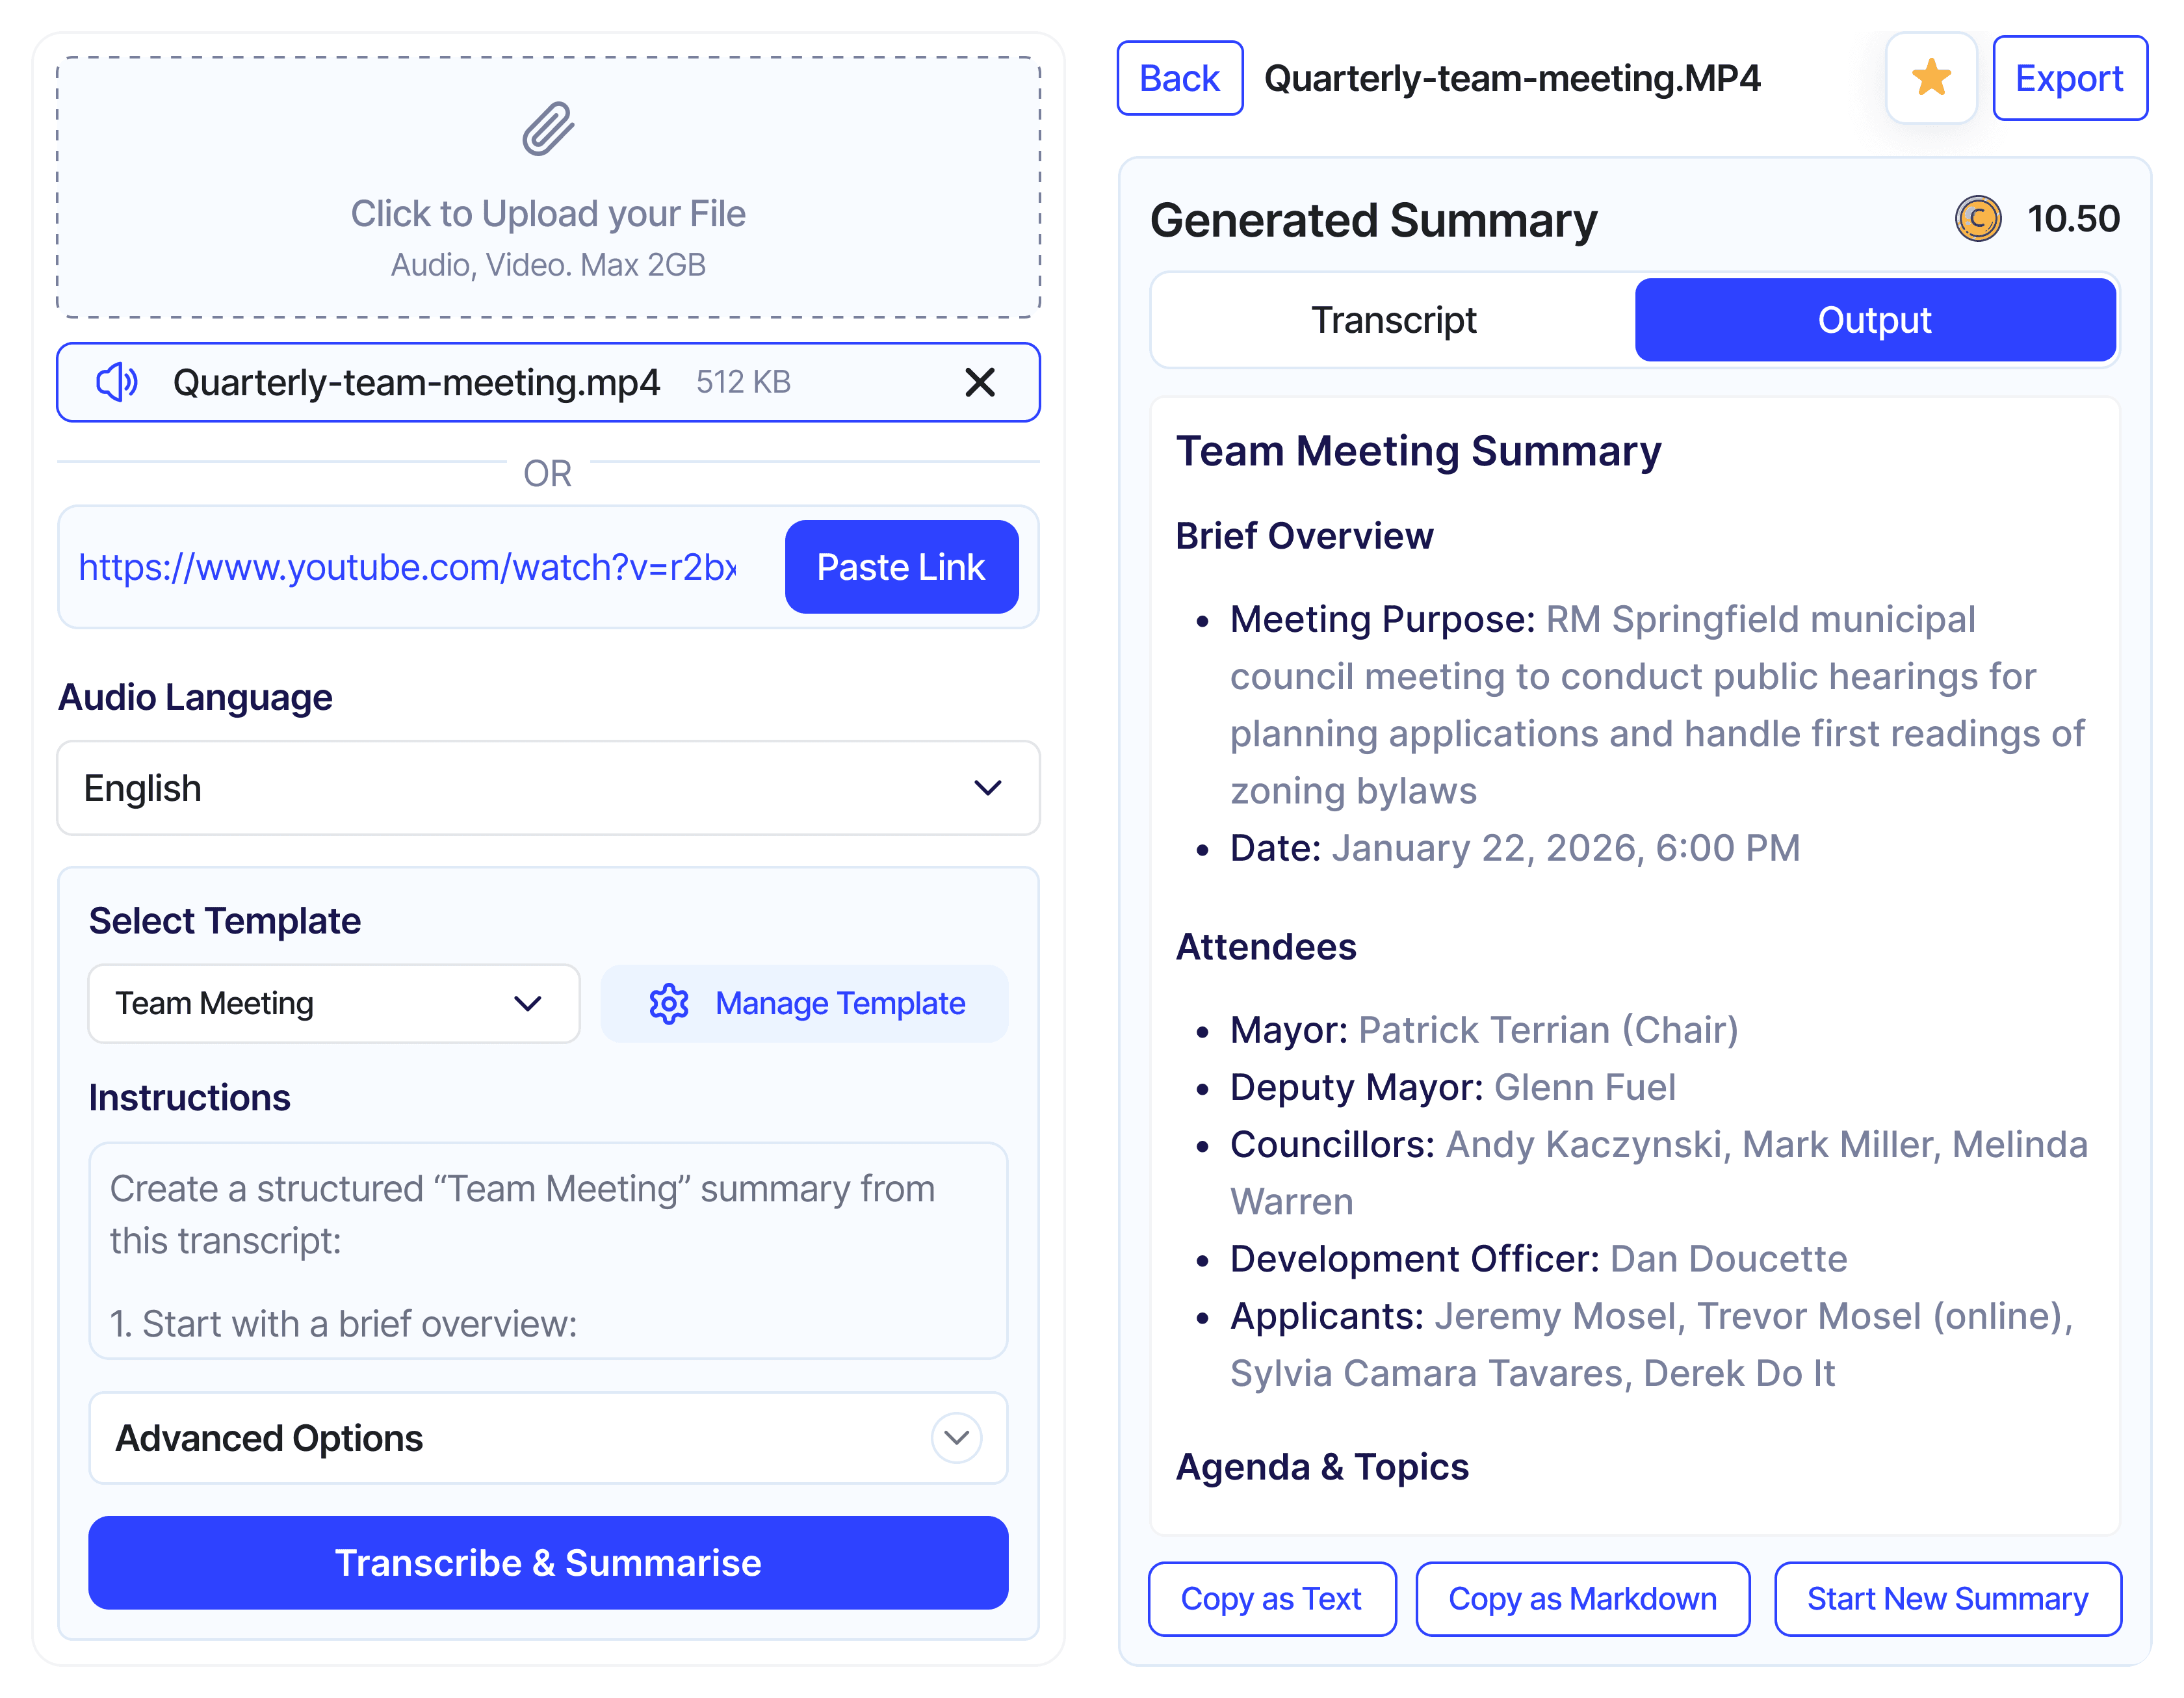Click the gold credits coin icon
Image resolution: width=2184 pixels, height=1698 pixels.
coord(1977,219)
